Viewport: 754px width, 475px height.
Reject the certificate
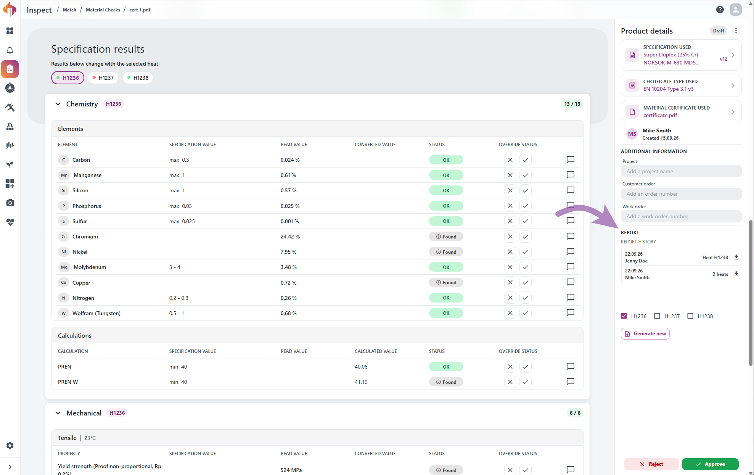click(x=651, y=464)
